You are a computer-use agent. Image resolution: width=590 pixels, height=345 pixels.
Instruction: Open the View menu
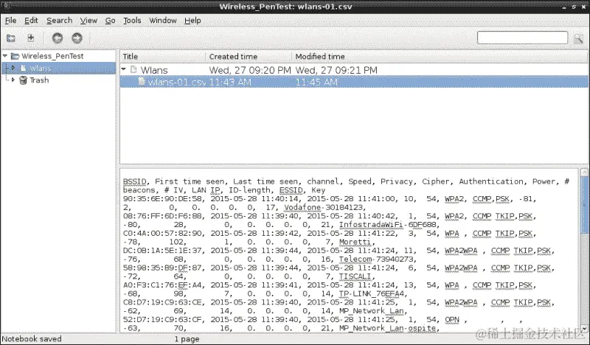[x=88, y=21]
